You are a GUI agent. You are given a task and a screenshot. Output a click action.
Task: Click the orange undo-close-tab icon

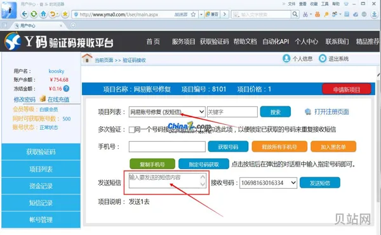click(x=53, y=14)
